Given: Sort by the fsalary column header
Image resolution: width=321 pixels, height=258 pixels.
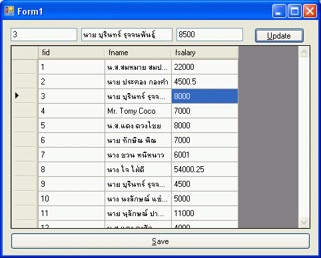Looking at the screenshot, I should [204, 53].
